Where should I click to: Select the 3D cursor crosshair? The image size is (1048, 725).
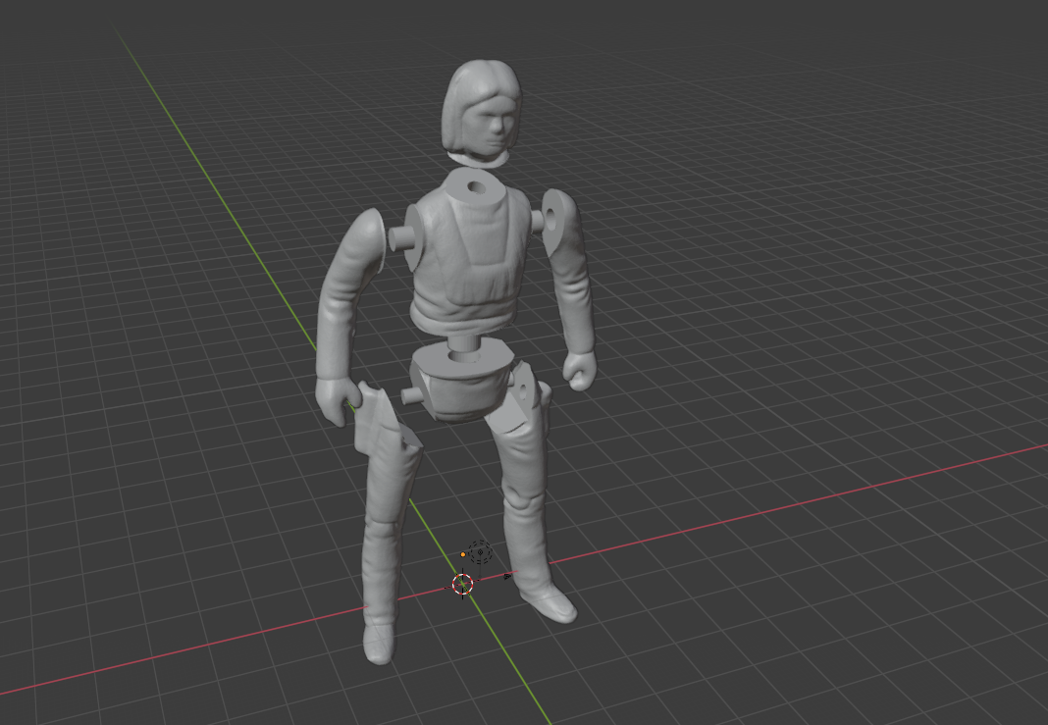(463, 586)
